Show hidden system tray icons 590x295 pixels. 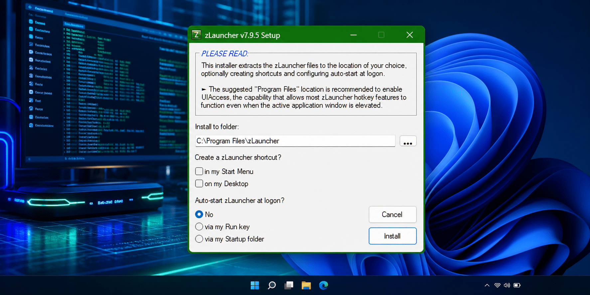(487, 285)
